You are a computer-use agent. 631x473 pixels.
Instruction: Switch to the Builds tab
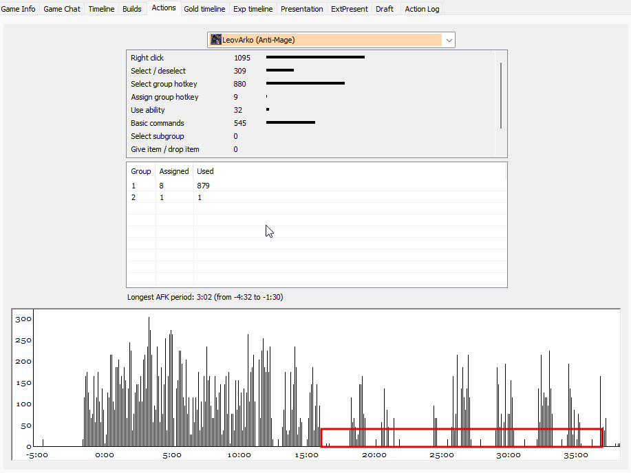point(132,9)
